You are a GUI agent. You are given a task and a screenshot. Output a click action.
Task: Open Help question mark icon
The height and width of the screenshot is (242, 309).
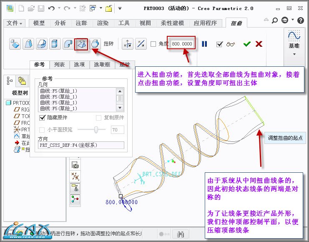click(x=301, y=20)
